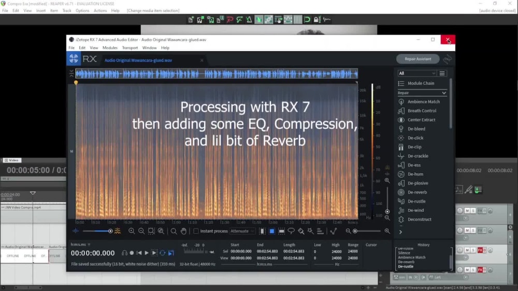Toggle loop playback in RX transport
The height and width of the screenshot is (291, 518).
point(162,253)
